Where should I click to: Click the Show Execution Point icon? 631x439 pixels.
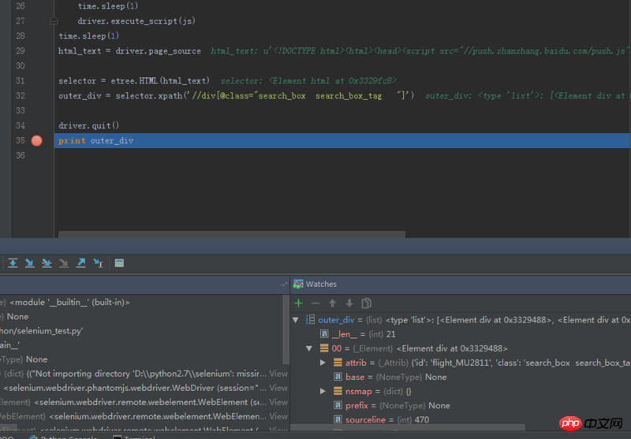[13, 262]
